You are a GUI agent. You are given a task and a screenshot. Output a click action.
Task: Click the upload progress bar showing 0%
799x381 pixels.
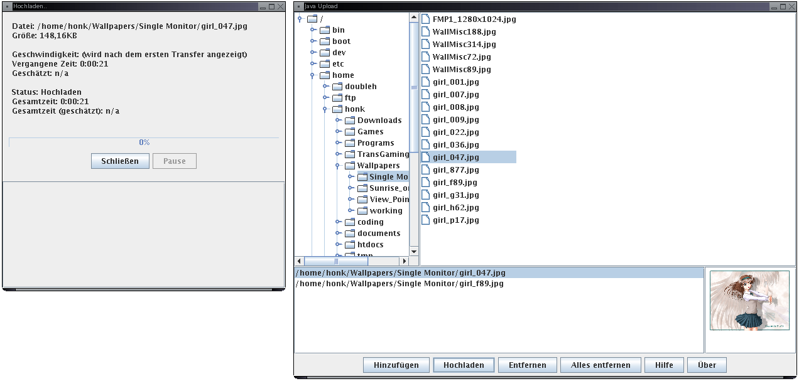click(144, 142)
